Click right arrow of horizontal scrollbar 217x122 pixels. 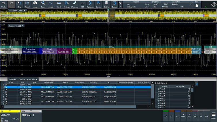[149, 107]
